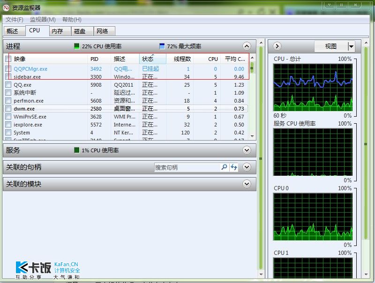Screen dimensions: 375x283
Task: Check the sidebar.exe process checkbox
Action: 8,77
